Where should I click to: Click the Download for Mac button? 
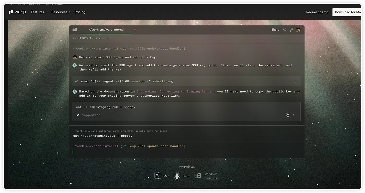(x=347, y=12)
